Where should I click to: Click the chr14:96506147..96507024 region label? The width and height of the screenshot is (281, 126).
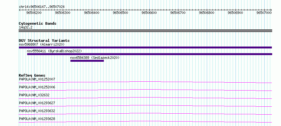click(x=42, y=7)
